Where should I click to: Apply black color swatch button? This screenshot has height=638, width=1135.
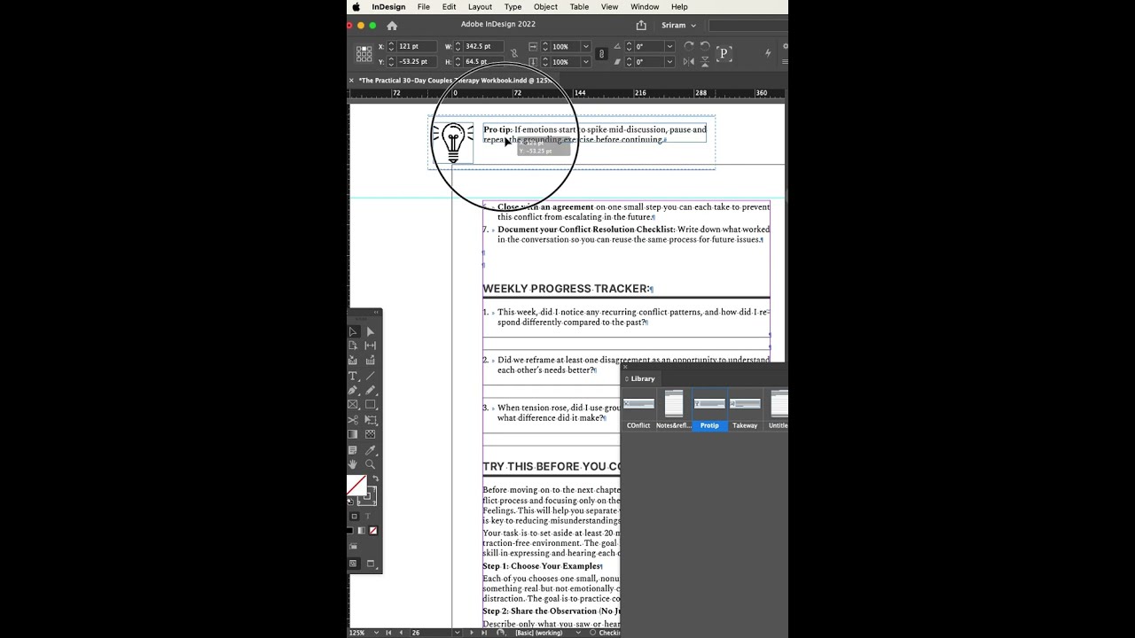tap(349, 531)
